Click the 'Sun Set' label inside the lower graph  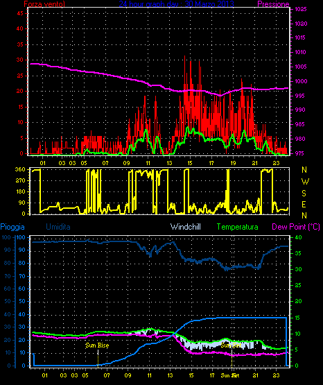click(230, 345)
